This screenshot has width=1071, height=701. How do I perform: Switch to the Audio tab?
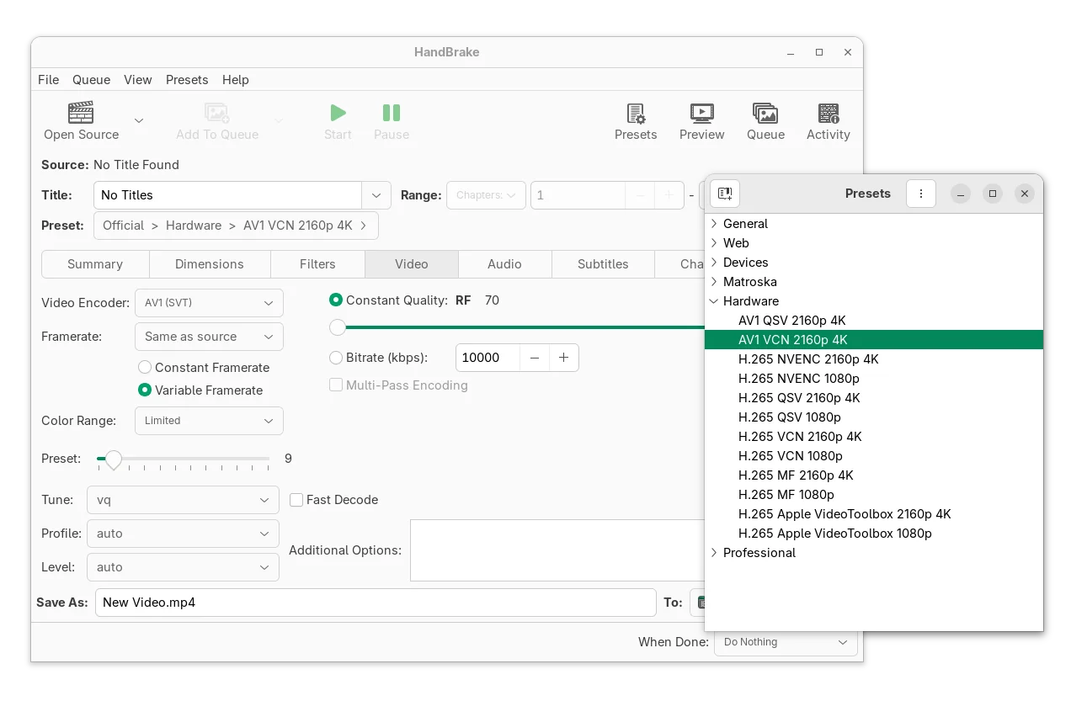coord(504,264)
